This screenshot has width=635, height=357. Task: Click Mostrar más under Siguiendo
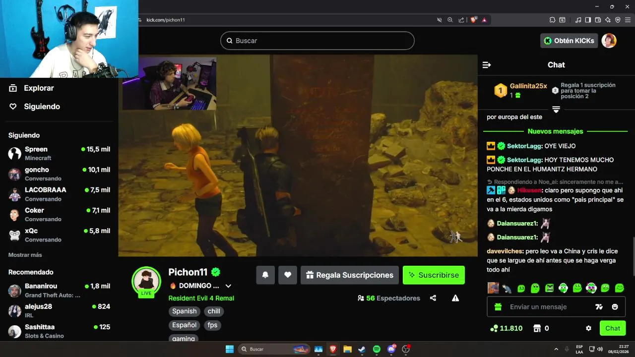(x=25, y=255)
